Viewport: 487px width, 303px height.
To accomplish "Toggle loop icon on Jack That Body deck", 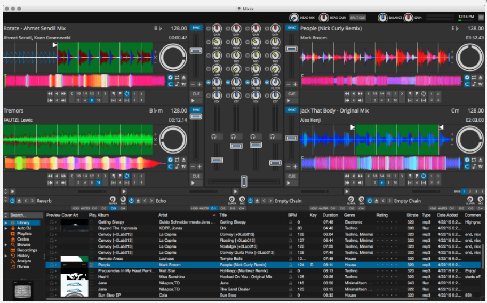I will 424,176.
